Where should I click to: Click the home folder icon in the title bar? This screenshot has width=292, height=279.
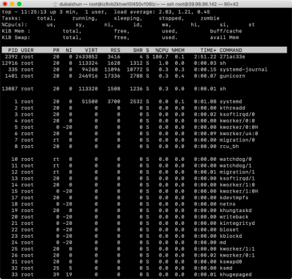55,4
